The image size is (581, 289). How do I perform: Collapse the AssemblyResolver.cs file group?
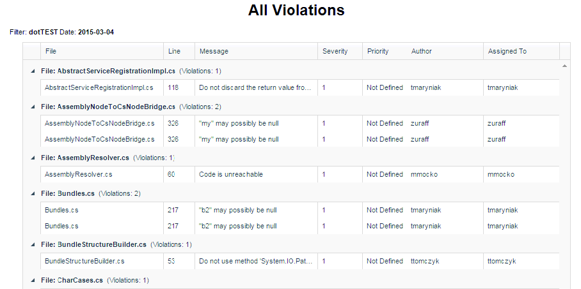33,158
